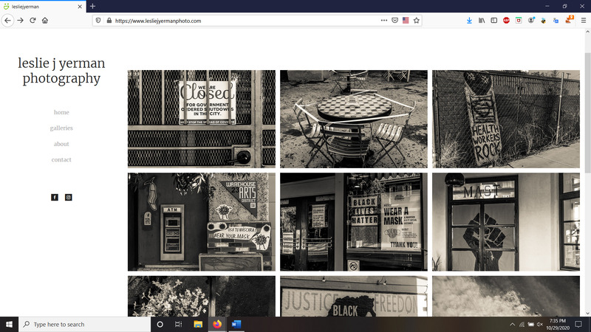This screenshot has width=591, height=332.
Task: Open the page actions three-dot menu
Action: click(383, 21)
